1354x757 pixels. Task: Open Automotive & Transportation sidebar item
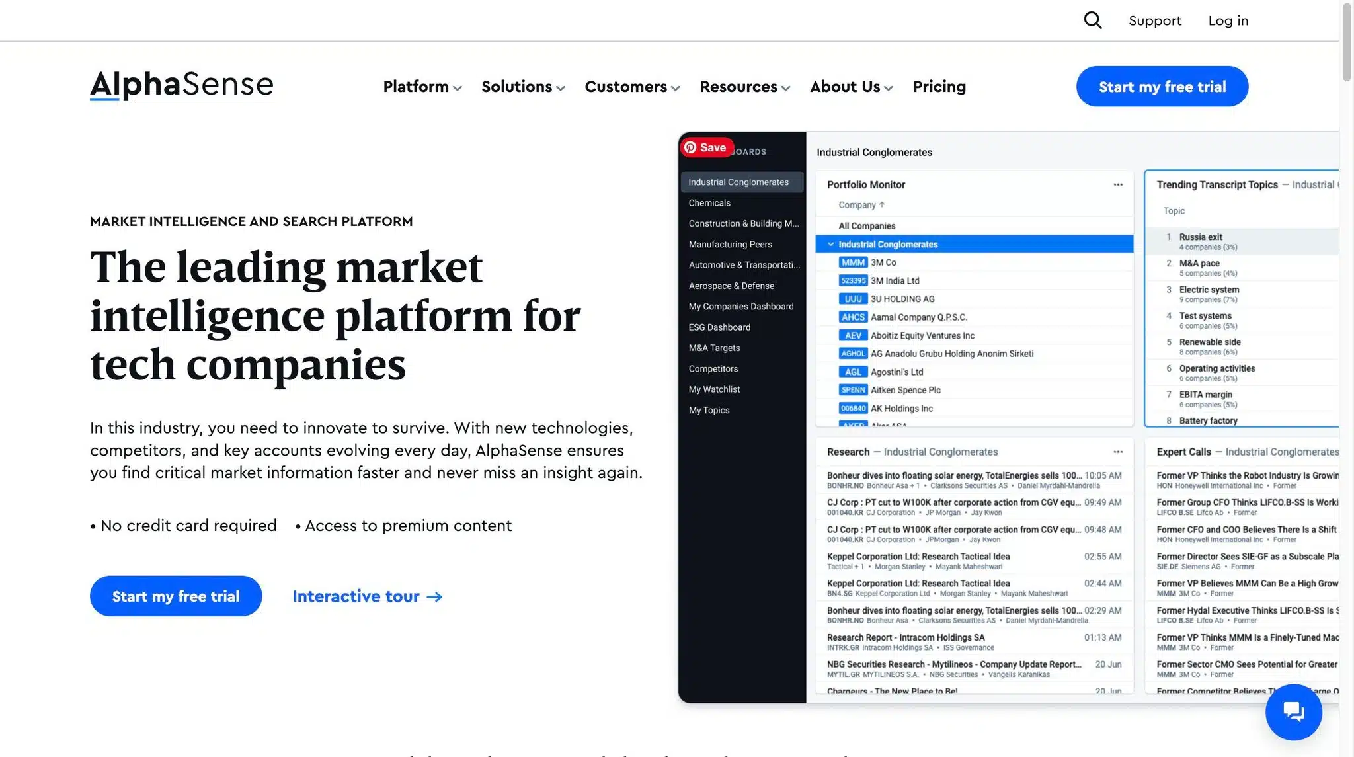coord(744,265)
